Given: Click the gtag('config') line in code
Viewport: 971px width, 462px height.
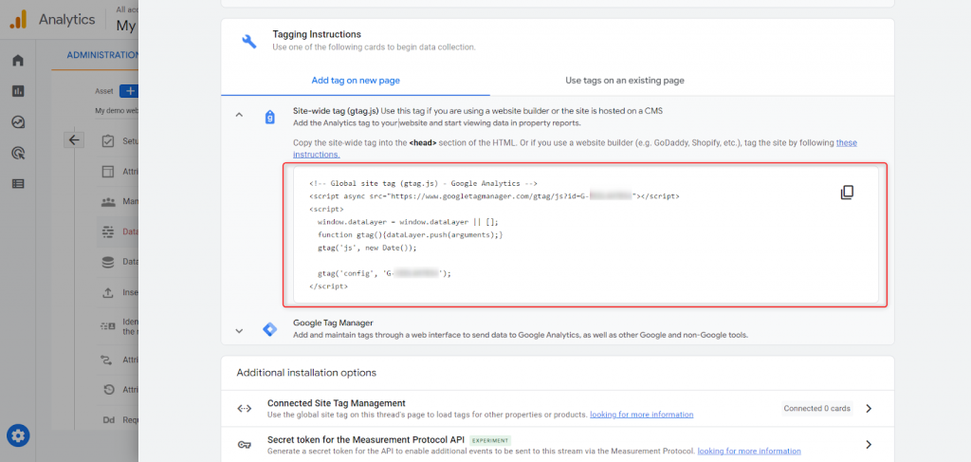Looking at the screenshot, I should (x=385, y=273).
